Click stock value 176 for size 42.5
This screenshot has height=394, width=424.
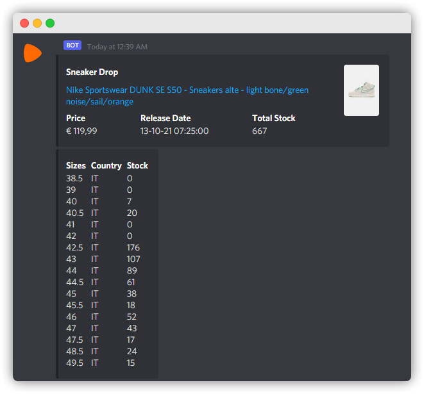[133, 247]
